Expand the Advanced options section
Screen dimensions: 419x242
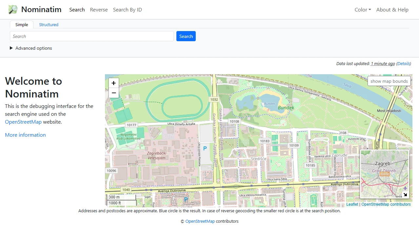click(x=31, y=48)
